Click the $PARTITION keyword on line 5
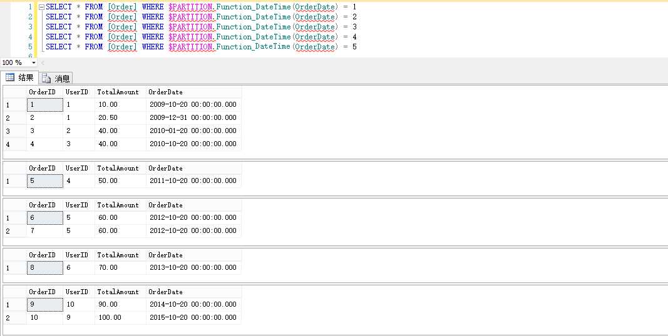The height and width of the screenshot is (336, 668). [192, 47]
